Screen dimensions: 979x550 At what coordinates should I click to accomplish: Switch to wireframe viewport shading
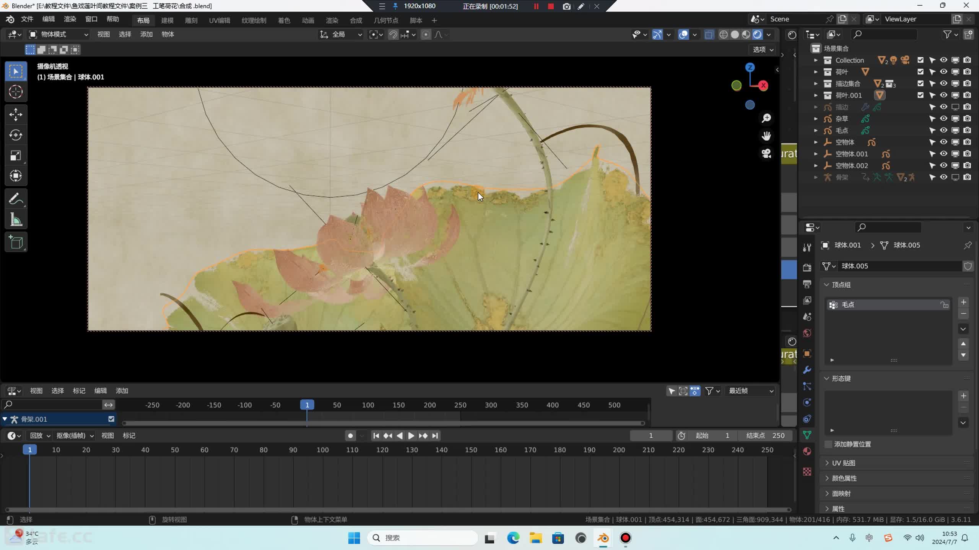[723, 34]
